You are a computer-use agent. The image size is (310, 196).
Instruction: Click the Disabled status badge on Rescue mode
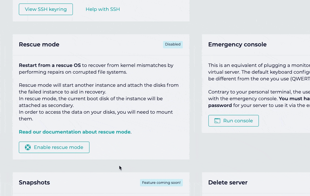click(x=173, y=45)
